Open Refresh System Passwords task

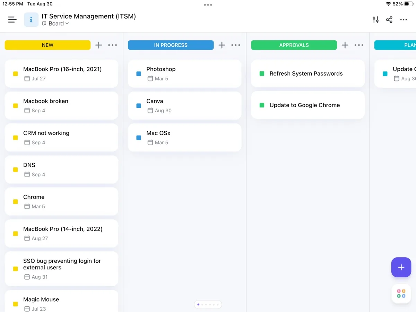[x=308, y=73]
